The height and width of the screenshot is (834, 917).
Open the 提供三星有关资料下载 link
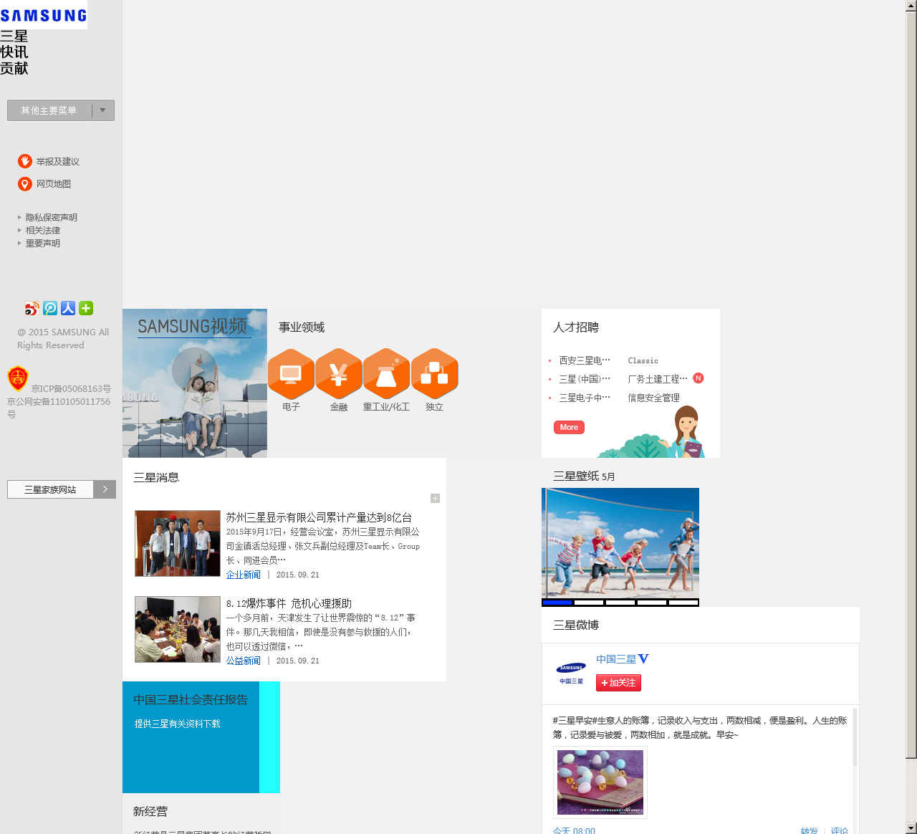(x=178, y=724)
